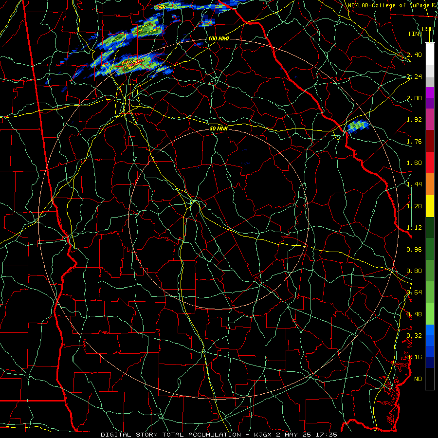Select the orange swatch in the legend
The height and width of the screenshot is (438, 438).
430,184
